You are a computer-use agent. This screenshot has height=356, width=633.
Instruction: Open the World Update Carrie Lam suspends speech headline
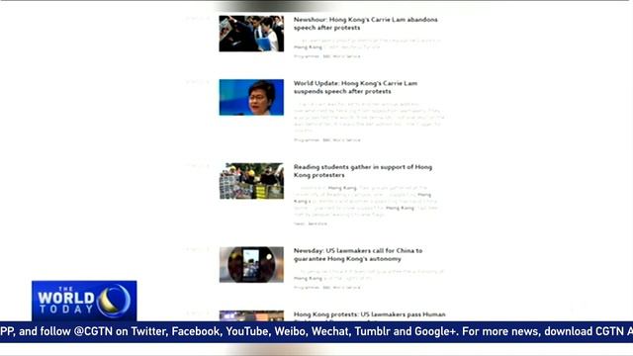point(355,87)
